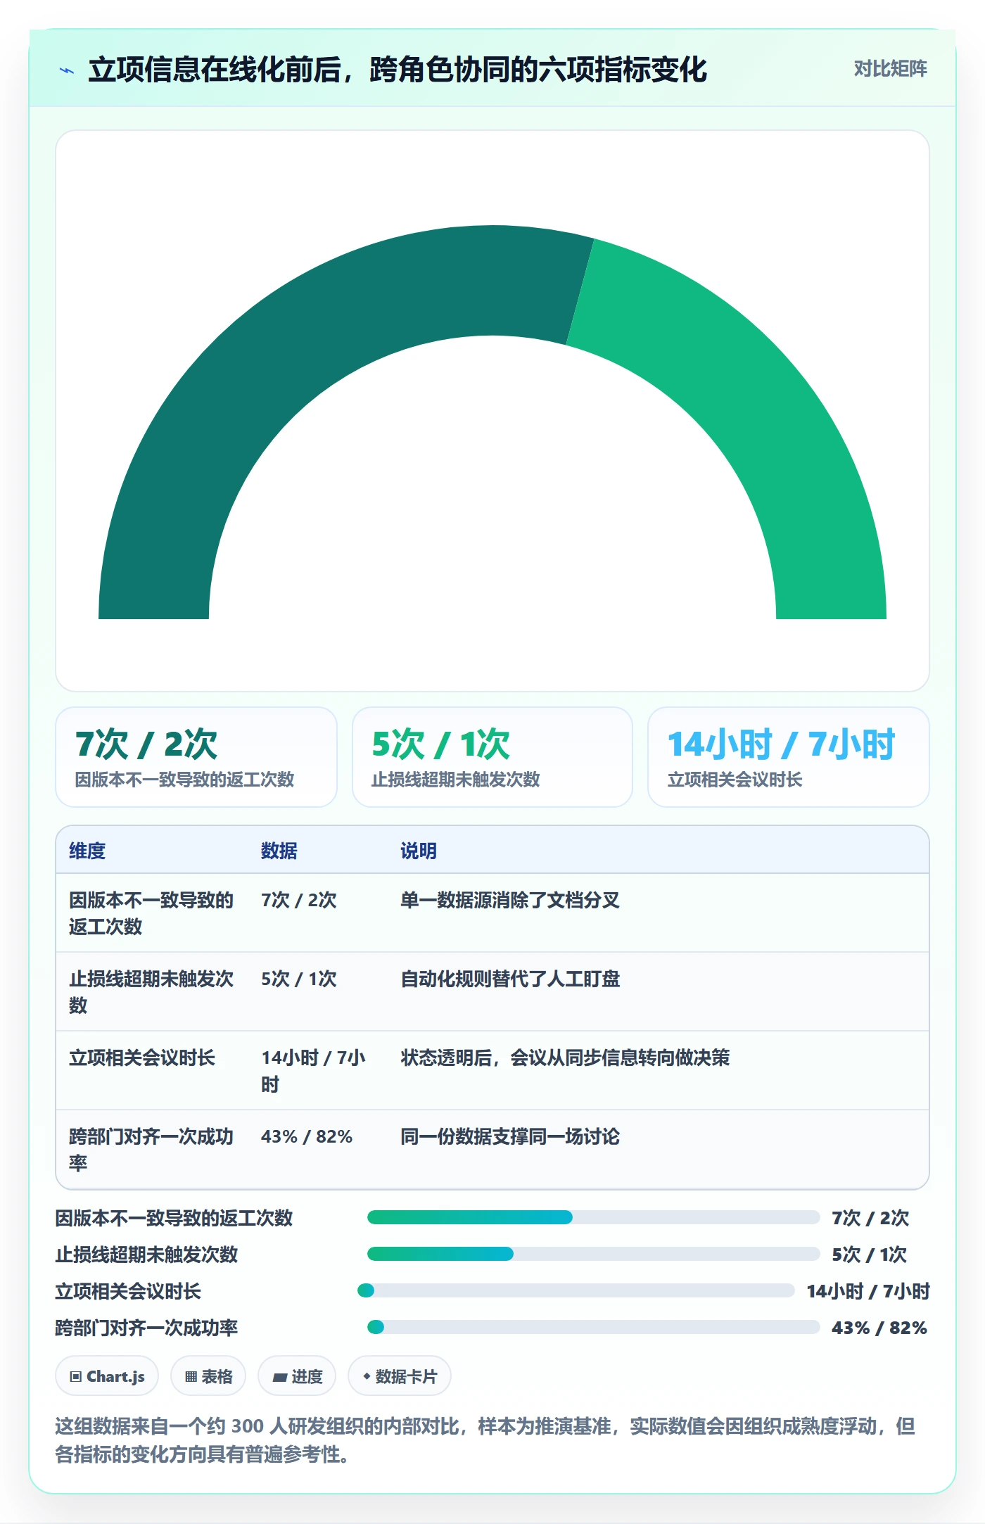
Task: Click table cell 同一份数据支撑同一场讨论
Action: (x=658, y=1149)
